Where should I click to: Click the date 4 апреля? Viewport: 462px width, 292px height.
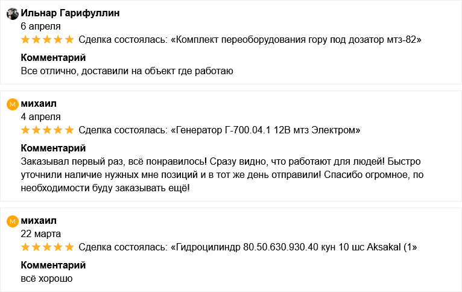tap(40, 116)
